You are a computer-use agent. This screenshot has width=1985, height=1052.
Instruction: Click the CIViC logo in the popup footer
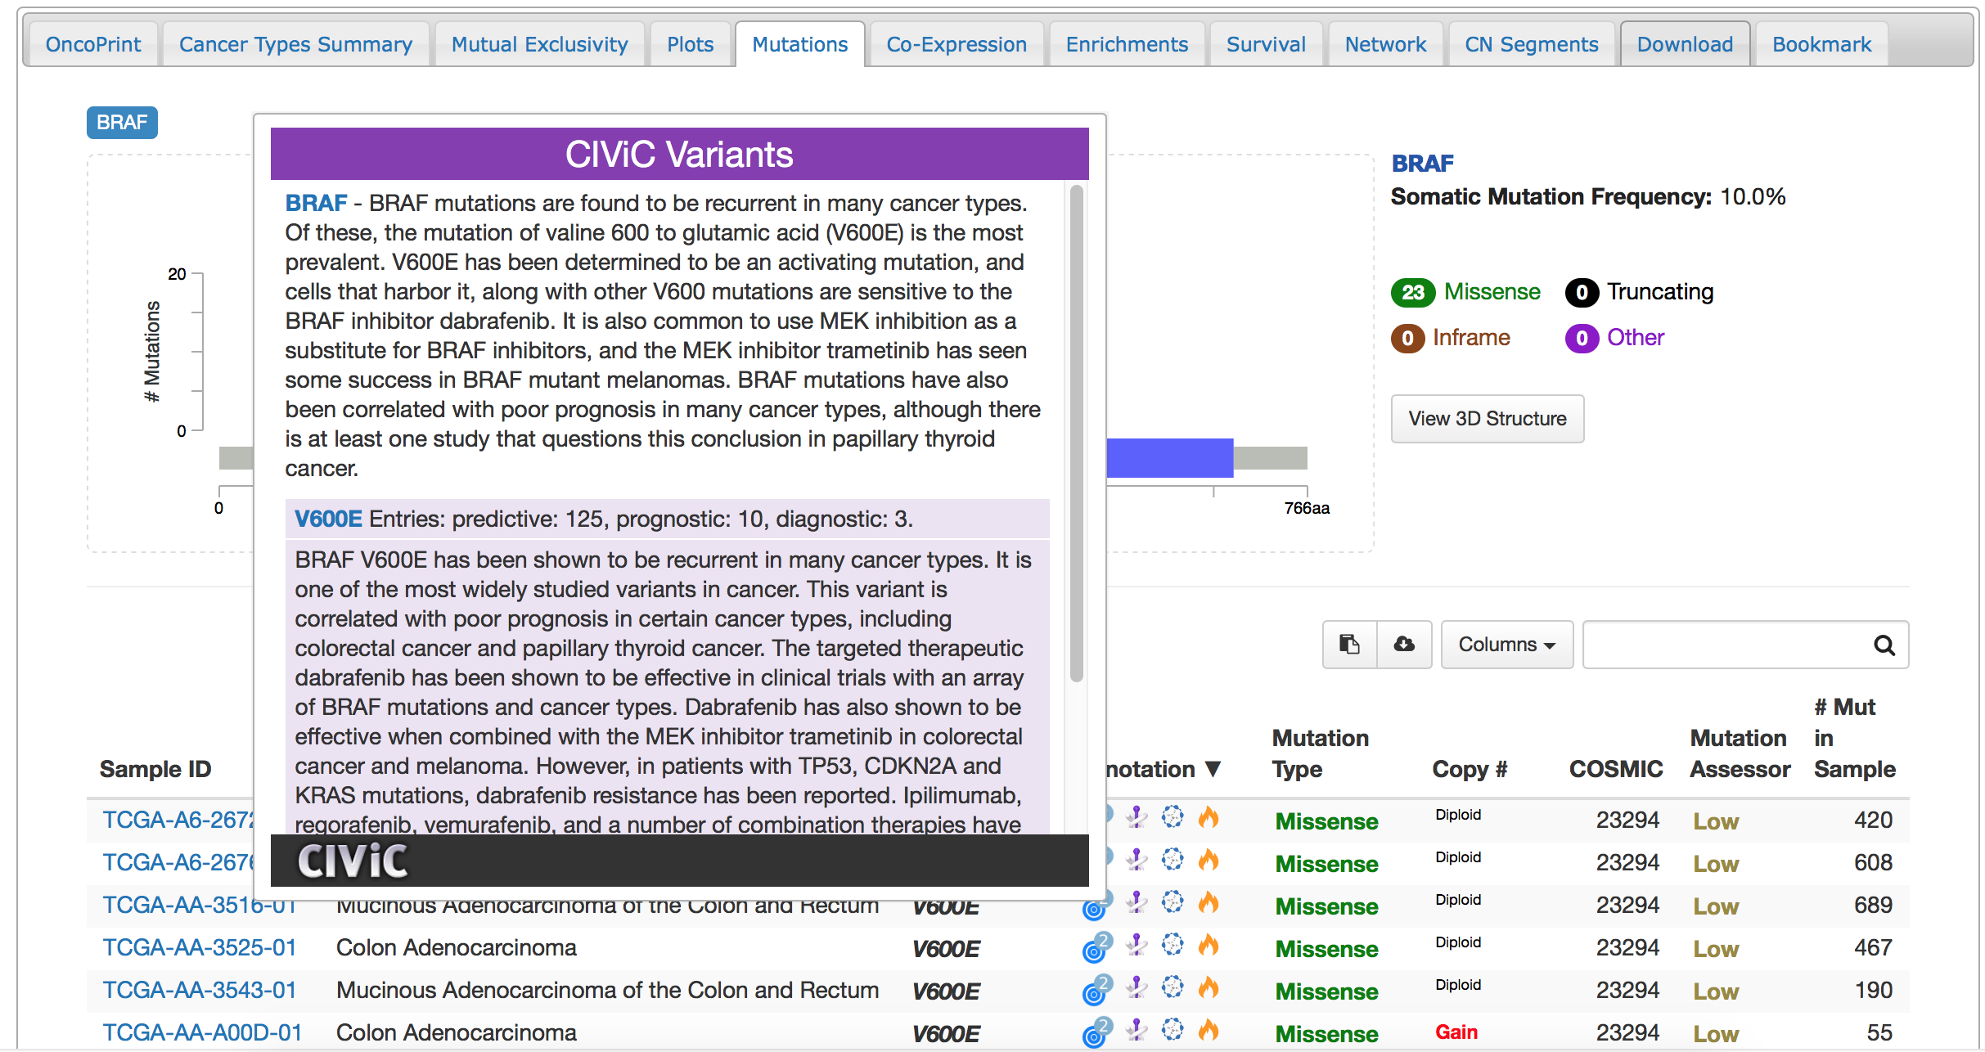353,861
